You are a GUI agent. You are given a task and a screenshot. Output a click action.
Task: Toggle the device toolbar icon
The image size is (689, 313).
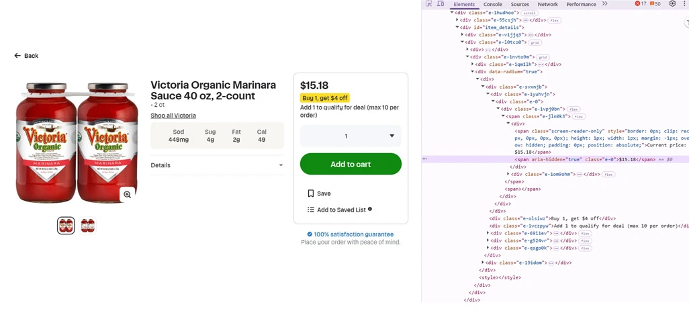point(441,4)
